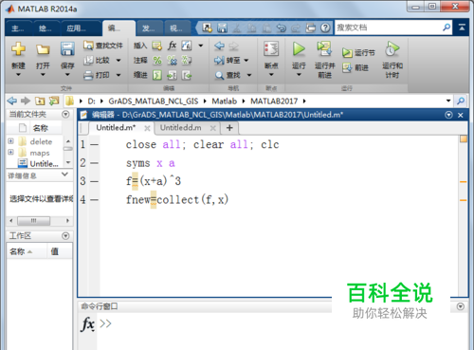Viewport: 474px width, 350px height.
Task: Click MATLAB2017 in the path bar
Action: click(274, 101)
